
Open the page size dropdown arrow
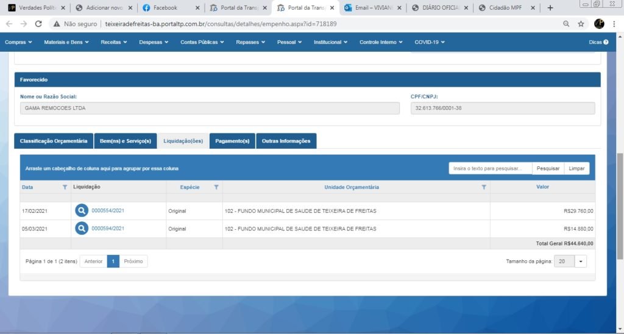click(x=580, y=261)
